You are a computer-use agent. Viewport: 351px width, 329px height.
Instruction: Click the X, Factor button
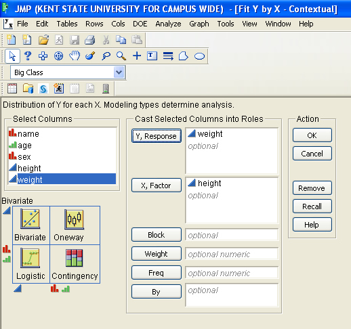pyautogui.click(x=157, y=185)
